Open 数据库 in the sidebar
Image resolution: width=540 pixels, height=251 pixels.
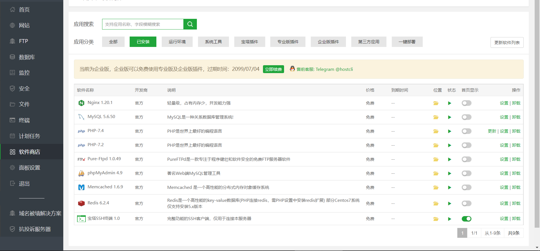pyautogui.click(x=31, y=57)
